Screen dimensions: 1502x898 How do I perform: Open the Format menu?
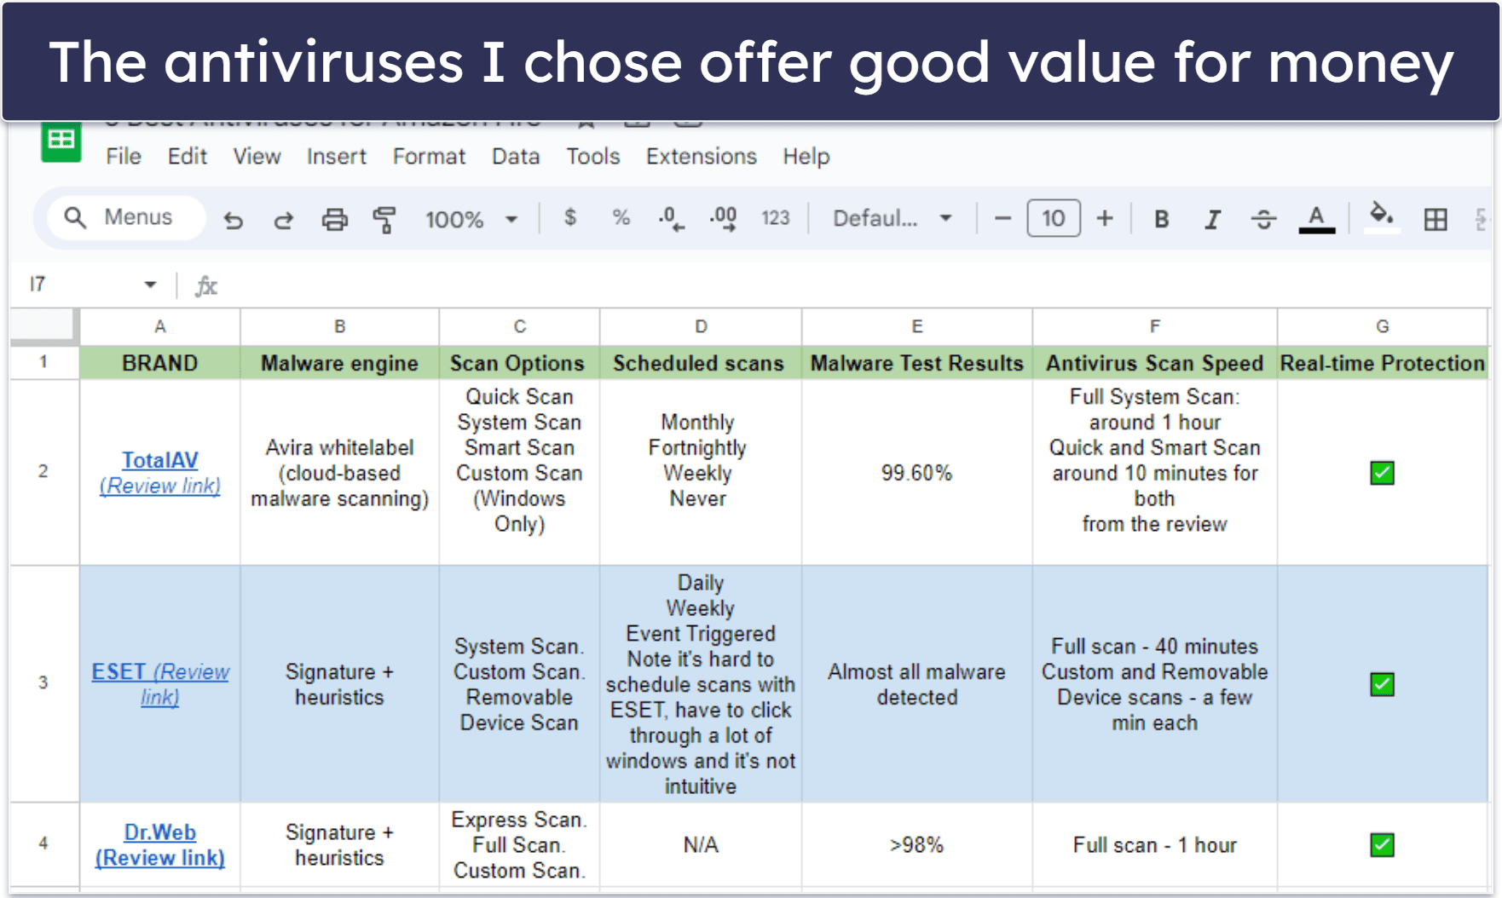coord(429,157)
